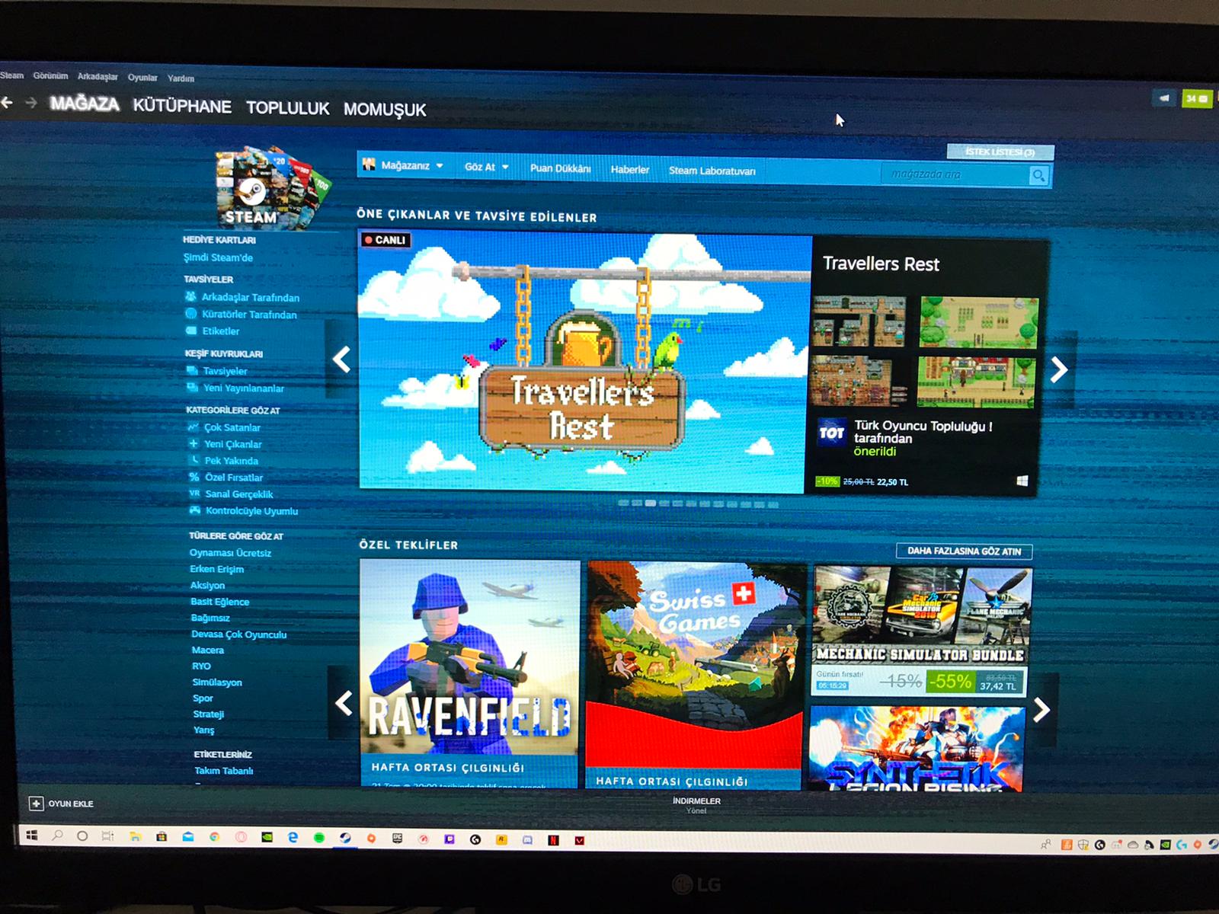Viewport: 1219px width, 914px height.
Task: Open Windows taskbar search
Action: [x=57, y=836]
